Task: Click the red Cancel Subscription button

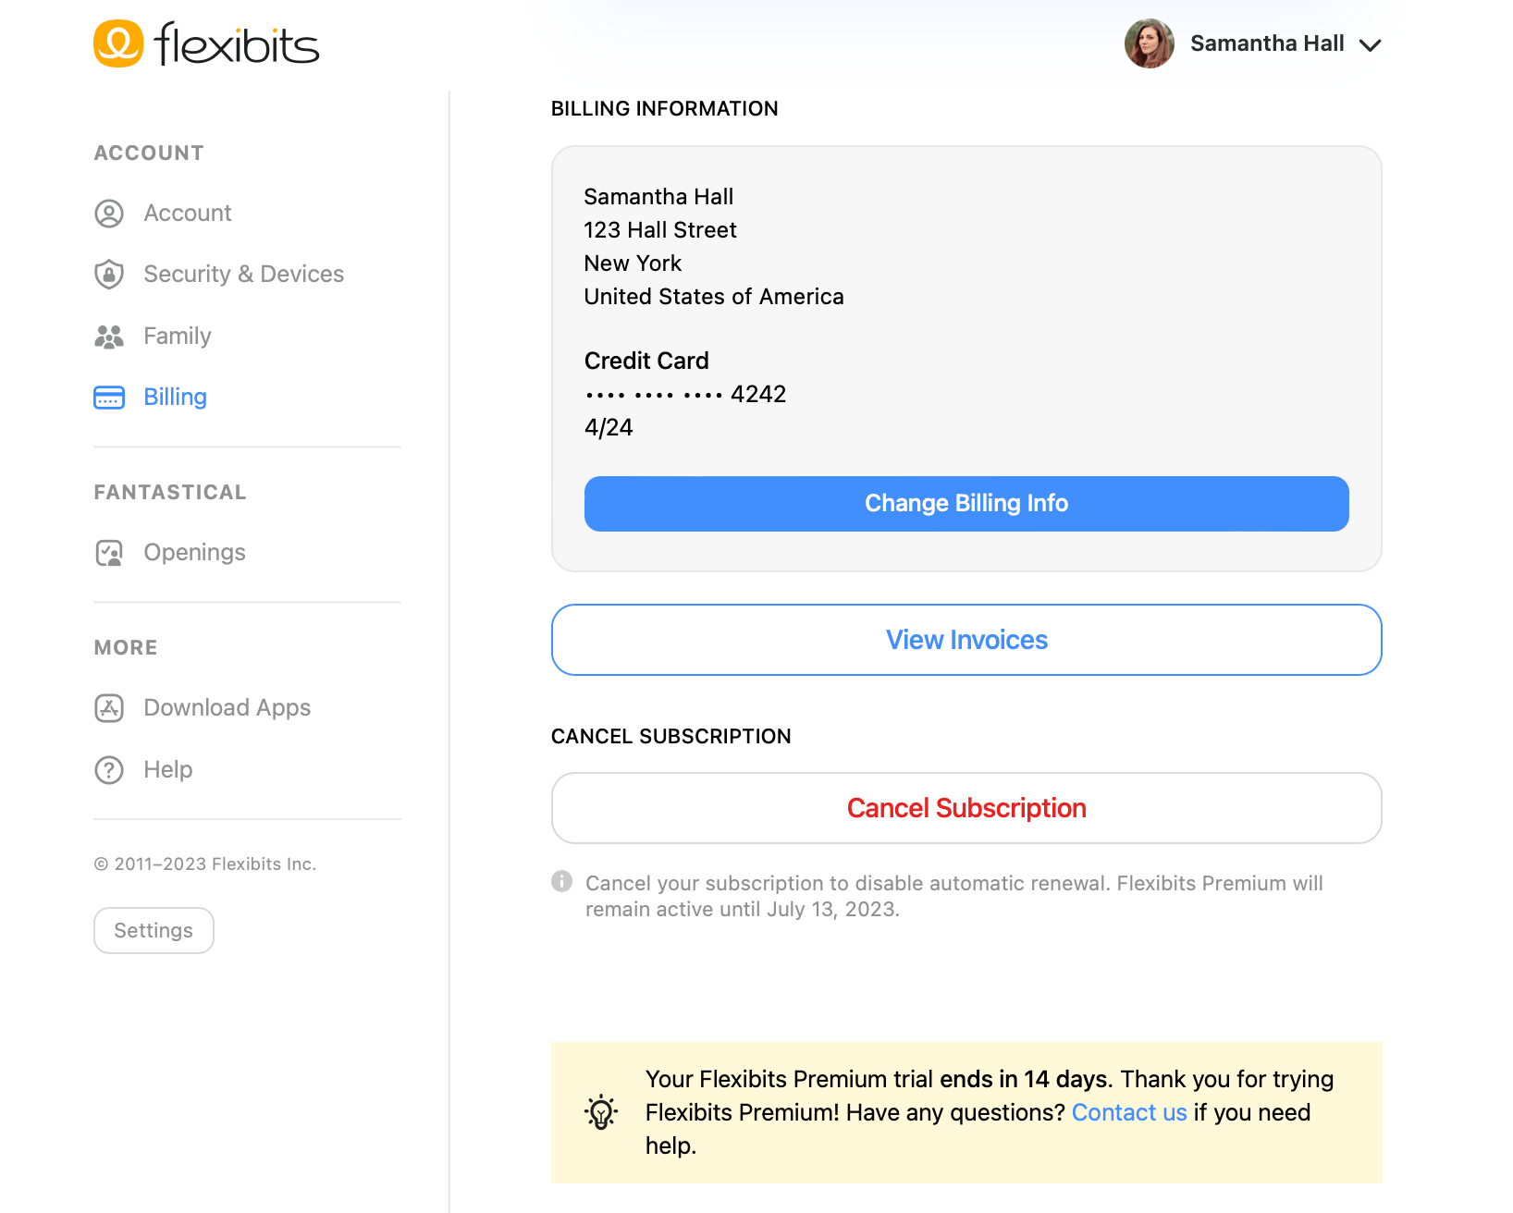Action: (x=966, y=808)
